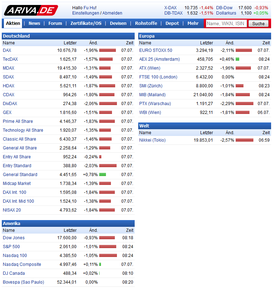Open Nasdaq Composite link

pos(22,264)
